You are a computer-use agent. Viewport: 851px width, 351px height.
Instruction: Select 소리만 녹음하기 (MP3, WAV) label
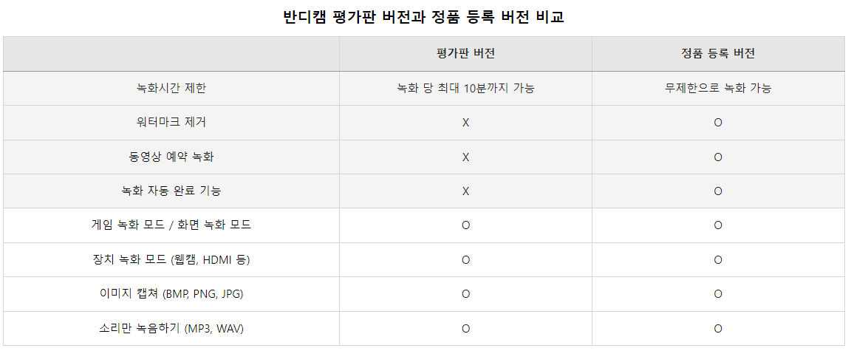171,328
